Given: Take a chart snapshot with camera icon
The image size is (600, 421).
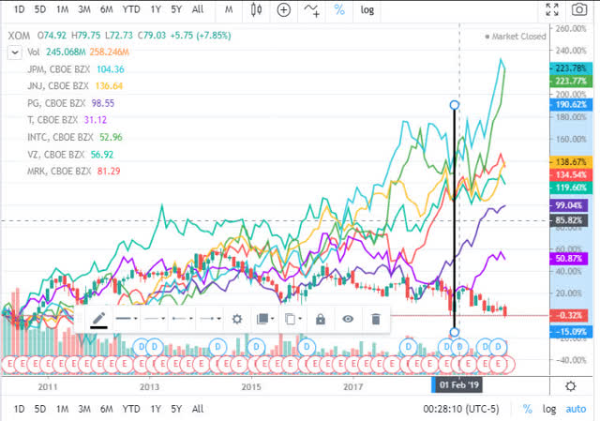Looking at the screenshot, I should point(579,10).
